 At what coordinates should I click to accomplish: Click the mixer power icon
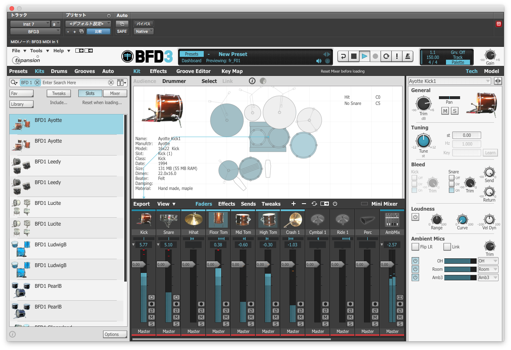(335, 204)
